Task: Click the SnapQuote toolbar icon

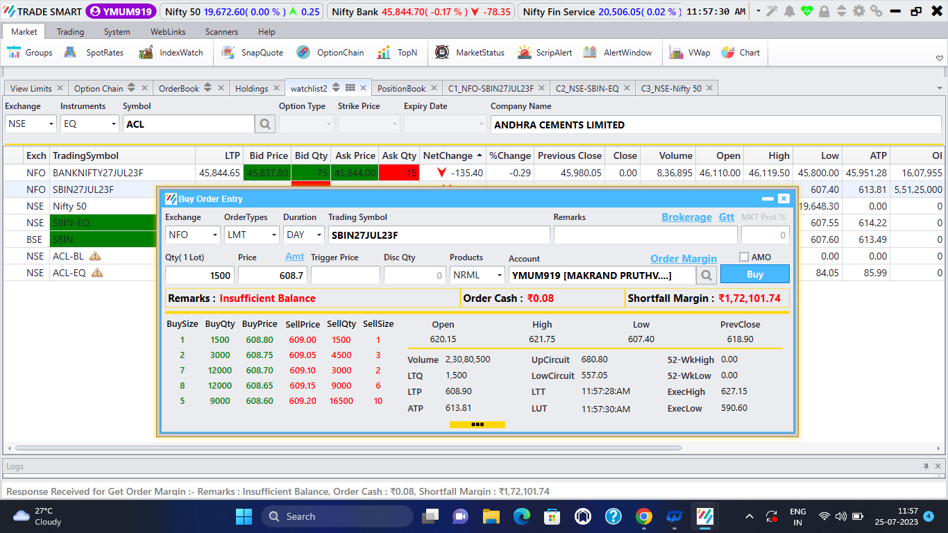Action: pyautogui.click(x=253, y=53)
